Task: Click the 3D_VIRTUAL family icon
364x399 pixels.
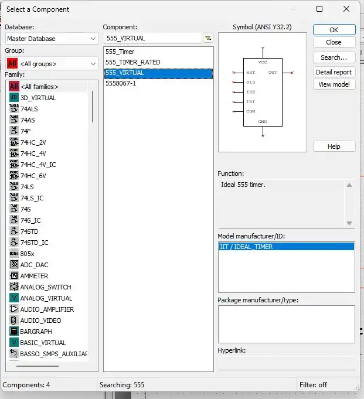Action: tap(14, 98)
